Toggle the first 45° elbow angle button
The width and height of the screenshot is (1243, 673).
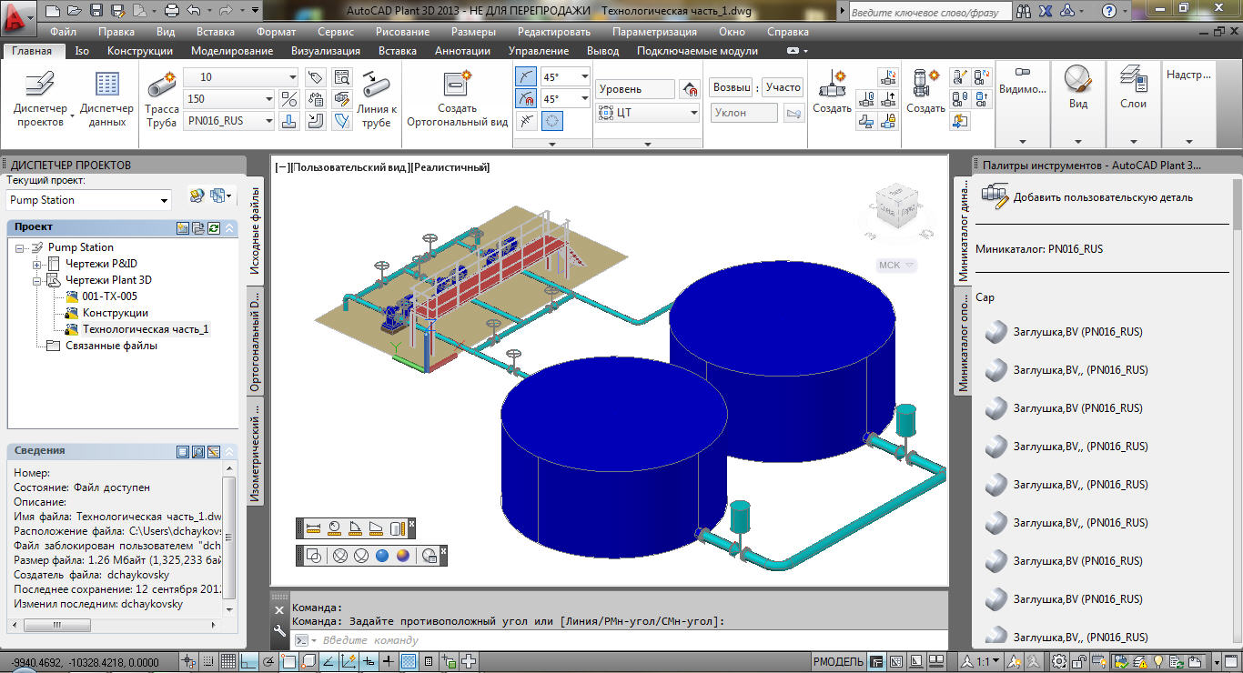click(526, 76)
